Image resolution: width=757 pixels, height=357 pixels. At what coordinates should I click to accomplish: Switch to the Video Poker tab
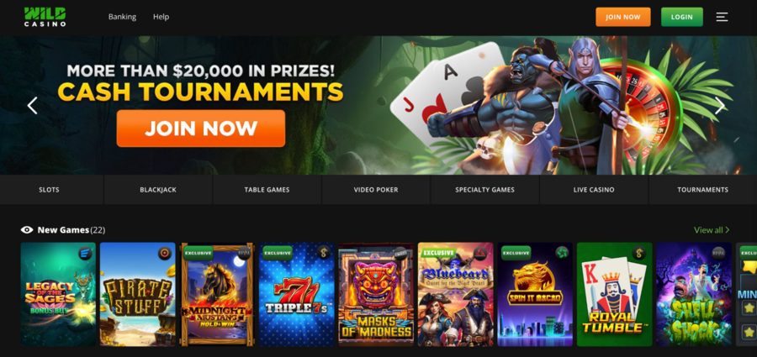[x=376, y=190]
